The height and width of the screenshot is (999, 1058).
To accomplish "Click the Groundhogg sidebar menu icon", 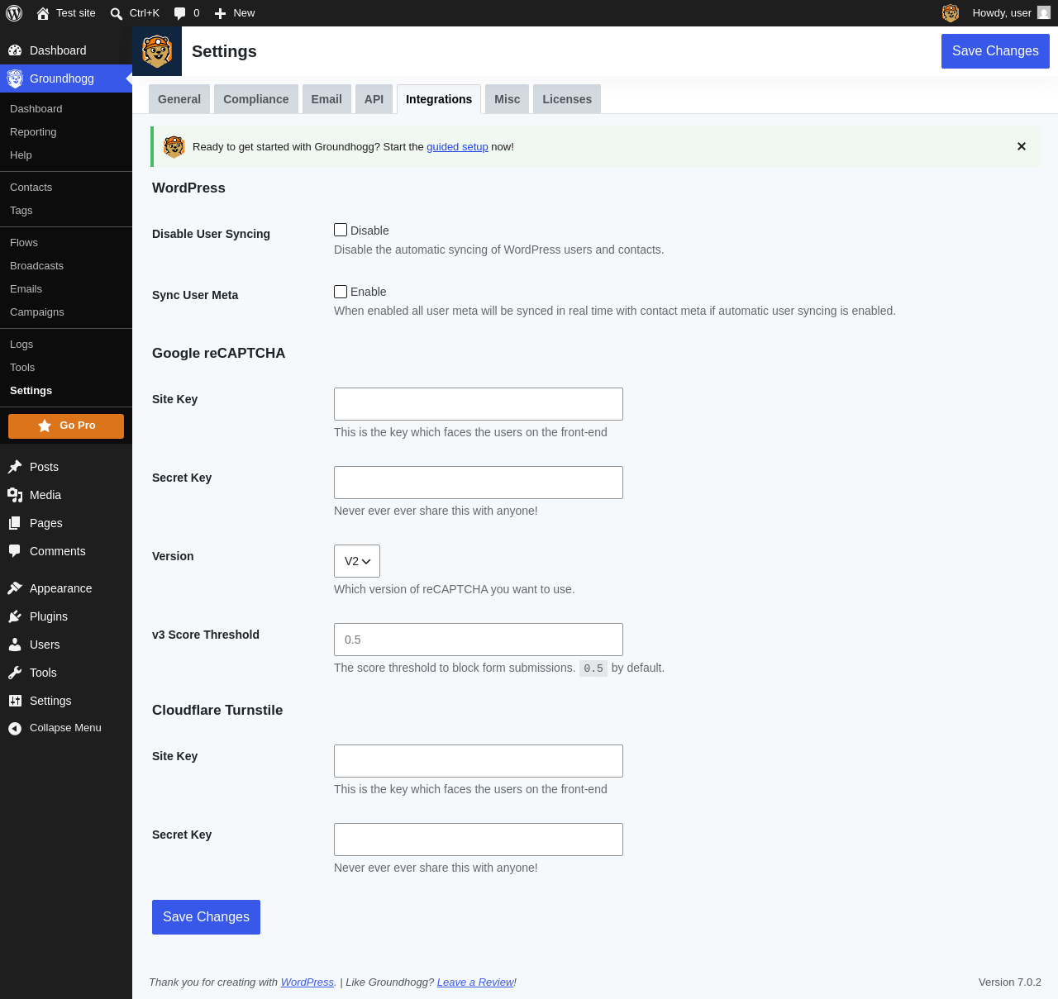I will point(15,78).
